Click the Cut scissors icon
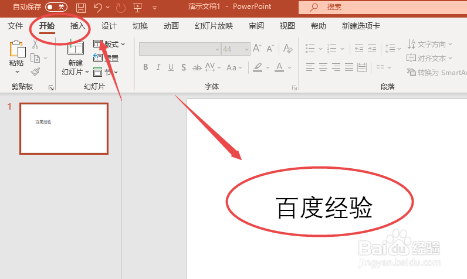Image resolution: width=467 pixels, height=279 pixels. point(35,45)
